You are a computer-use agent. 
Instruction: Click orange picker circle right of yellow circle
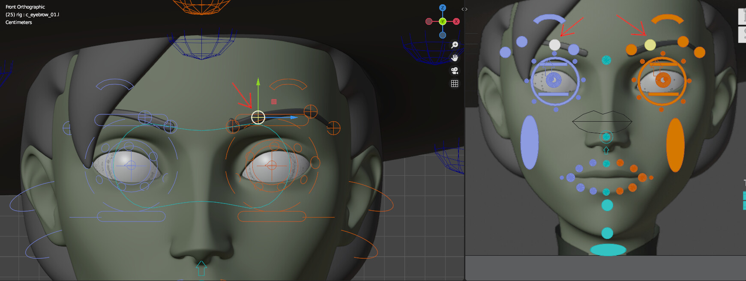pos(683,42)
